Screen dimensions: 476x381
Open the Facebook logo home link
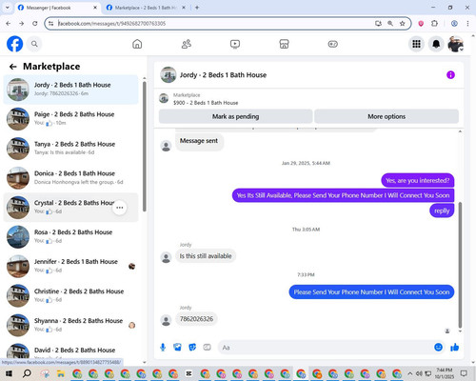pyautogui.click(x=14, y=44)
